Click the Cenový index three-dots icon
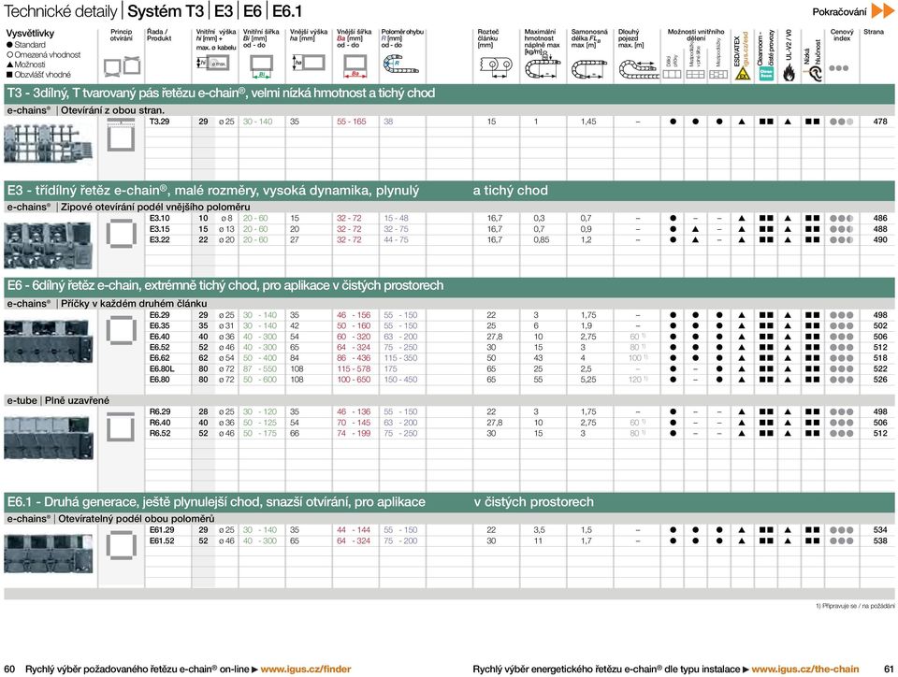The width and height of the screenshot is (898, 677). [x=838, y=68]
